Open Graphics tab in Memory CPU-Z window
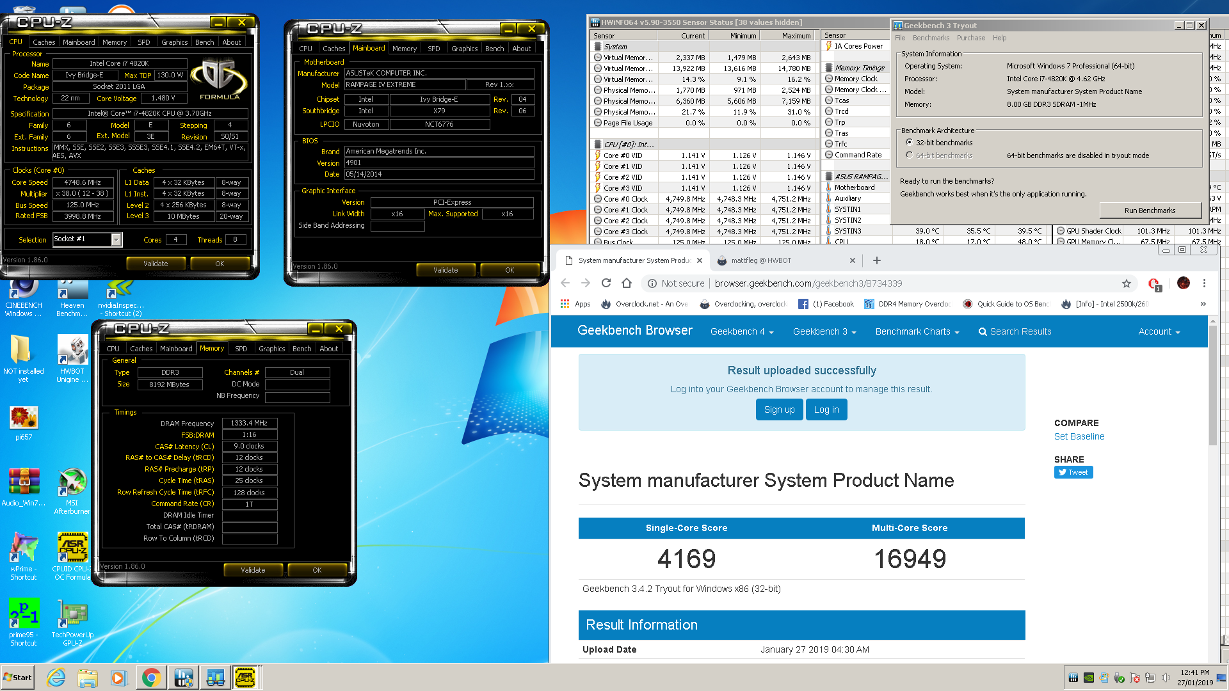Viewport: 1229px width, 691px height. (271, 349)
